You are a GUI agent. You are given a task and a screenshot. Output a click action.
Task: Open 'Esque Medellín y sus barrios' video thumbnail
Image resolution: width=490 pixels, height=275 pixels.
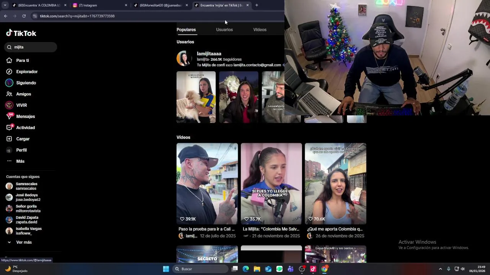click(x=335, y=254)
